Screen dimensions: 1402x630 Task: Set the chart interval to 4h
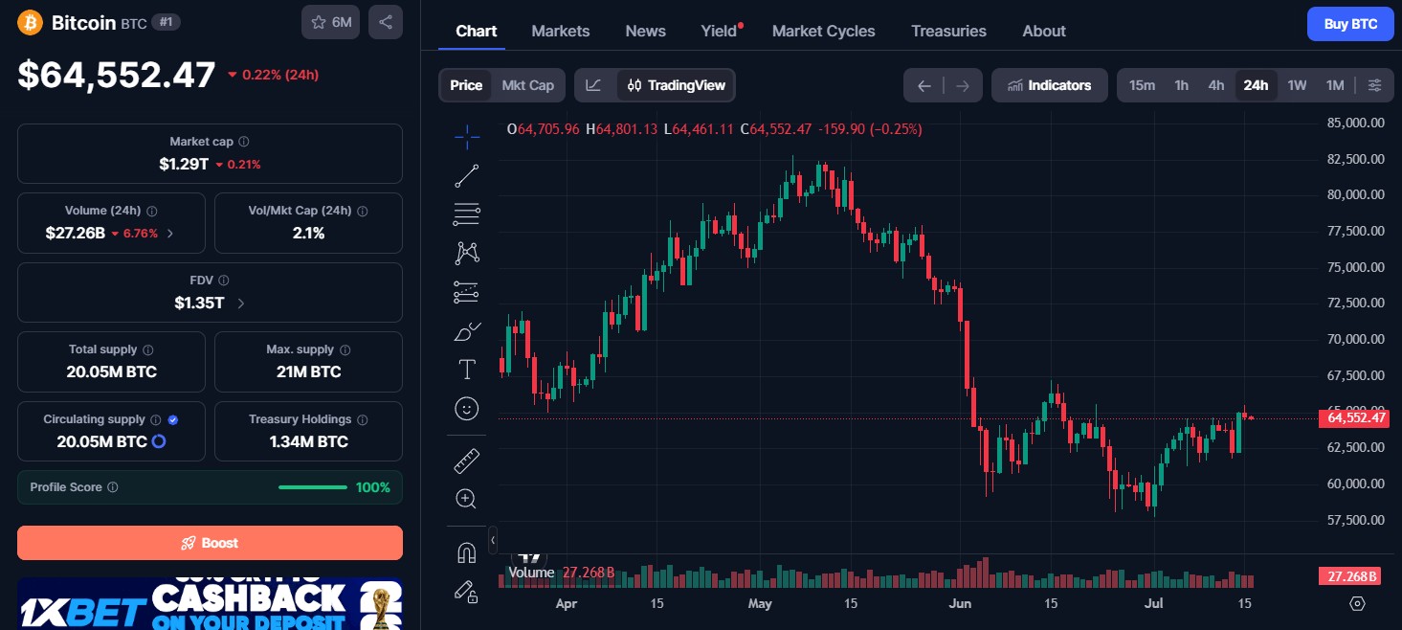pos(1216,85)
